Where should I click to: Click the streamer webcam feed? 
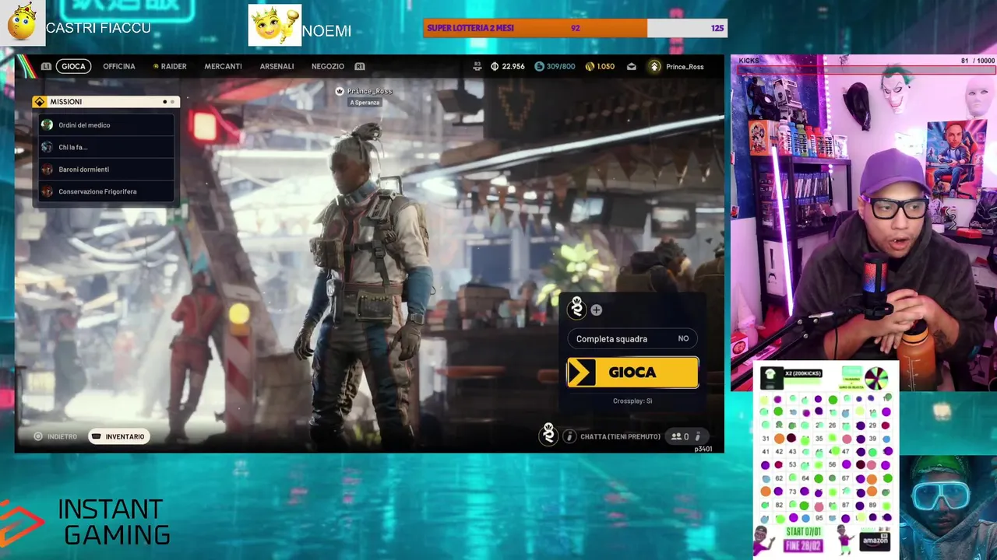point(864,222)
